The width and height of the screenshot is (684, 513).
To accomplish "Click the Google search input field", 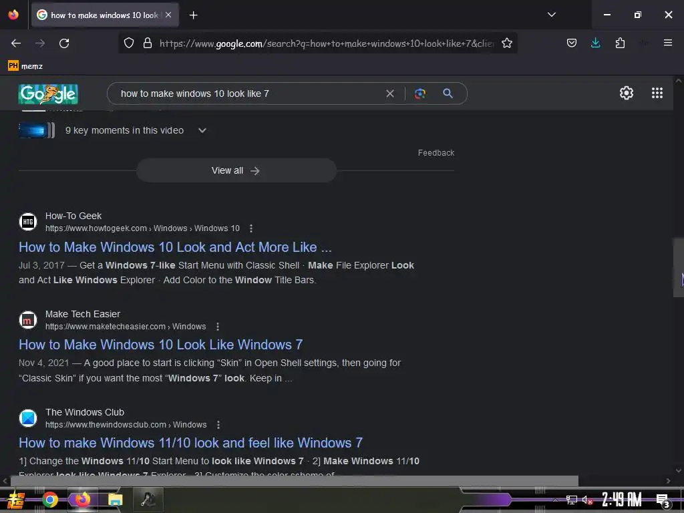I will 251,94.
